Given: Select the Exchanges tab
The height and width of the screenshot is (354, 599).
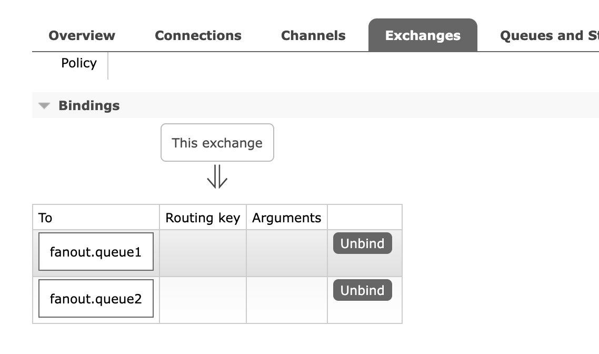Looking at the screenshot, I should pyautogui.click(x=423, y=35).
